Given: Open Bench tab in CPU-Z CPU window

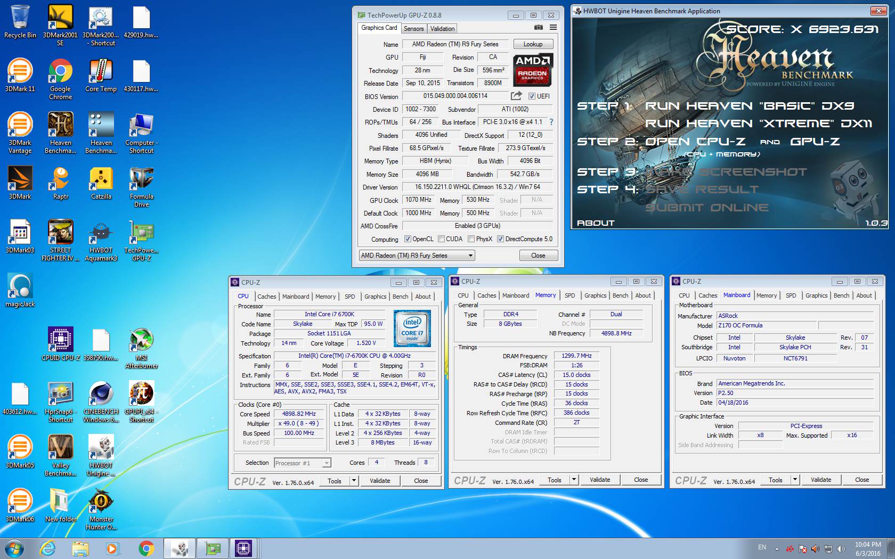Looking at the screenshot, I should [x=400, y=297].
